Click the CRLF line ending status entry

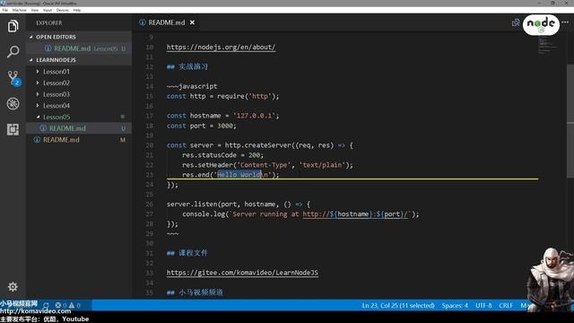coord(506,305)
